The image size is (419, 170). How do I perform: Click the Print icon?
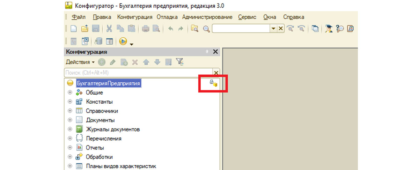pos(146,29)
